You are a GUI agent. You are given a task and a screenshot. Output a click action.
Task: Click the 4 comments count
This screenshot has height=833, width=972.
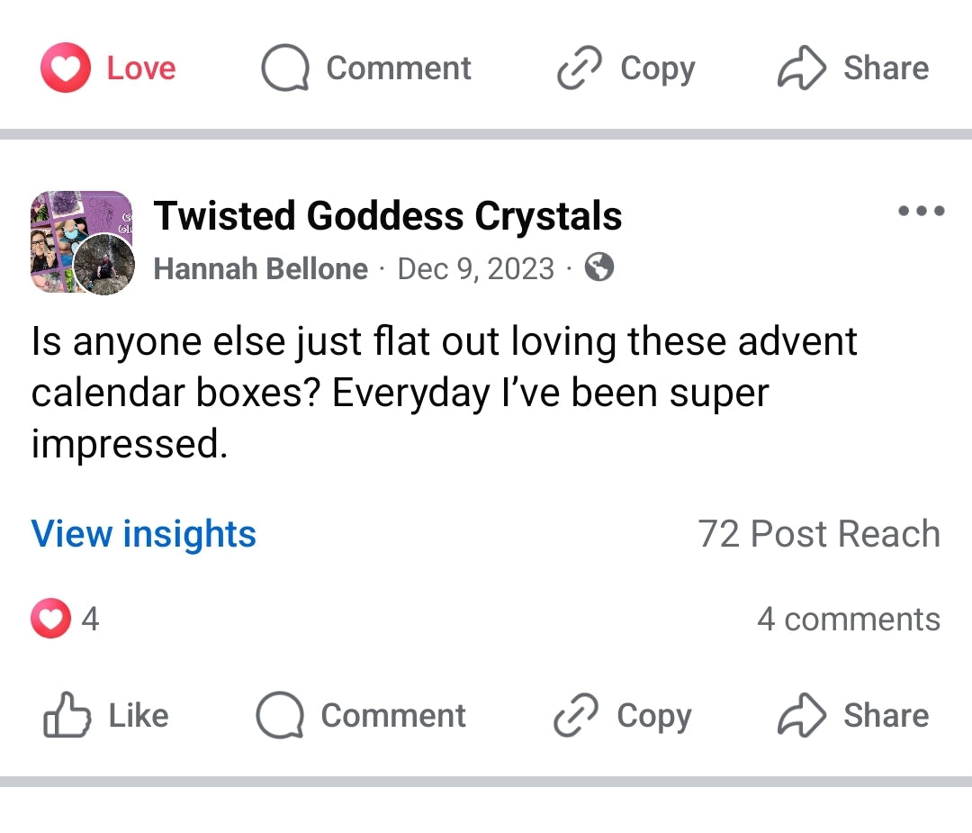(849, 619)
